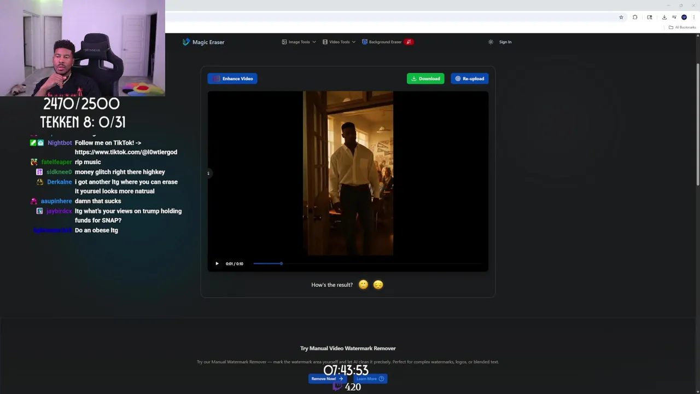
Task: Click the jaybirdcx username in chat
Action: (59, 211)
